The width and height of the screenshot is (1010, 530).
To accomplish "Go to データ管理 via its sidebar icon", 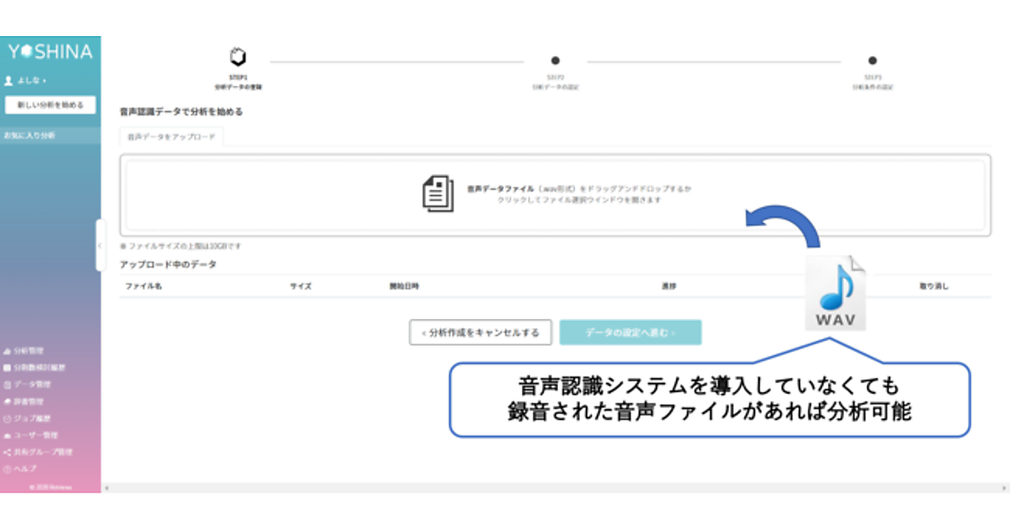I will [x=8, y=384].
